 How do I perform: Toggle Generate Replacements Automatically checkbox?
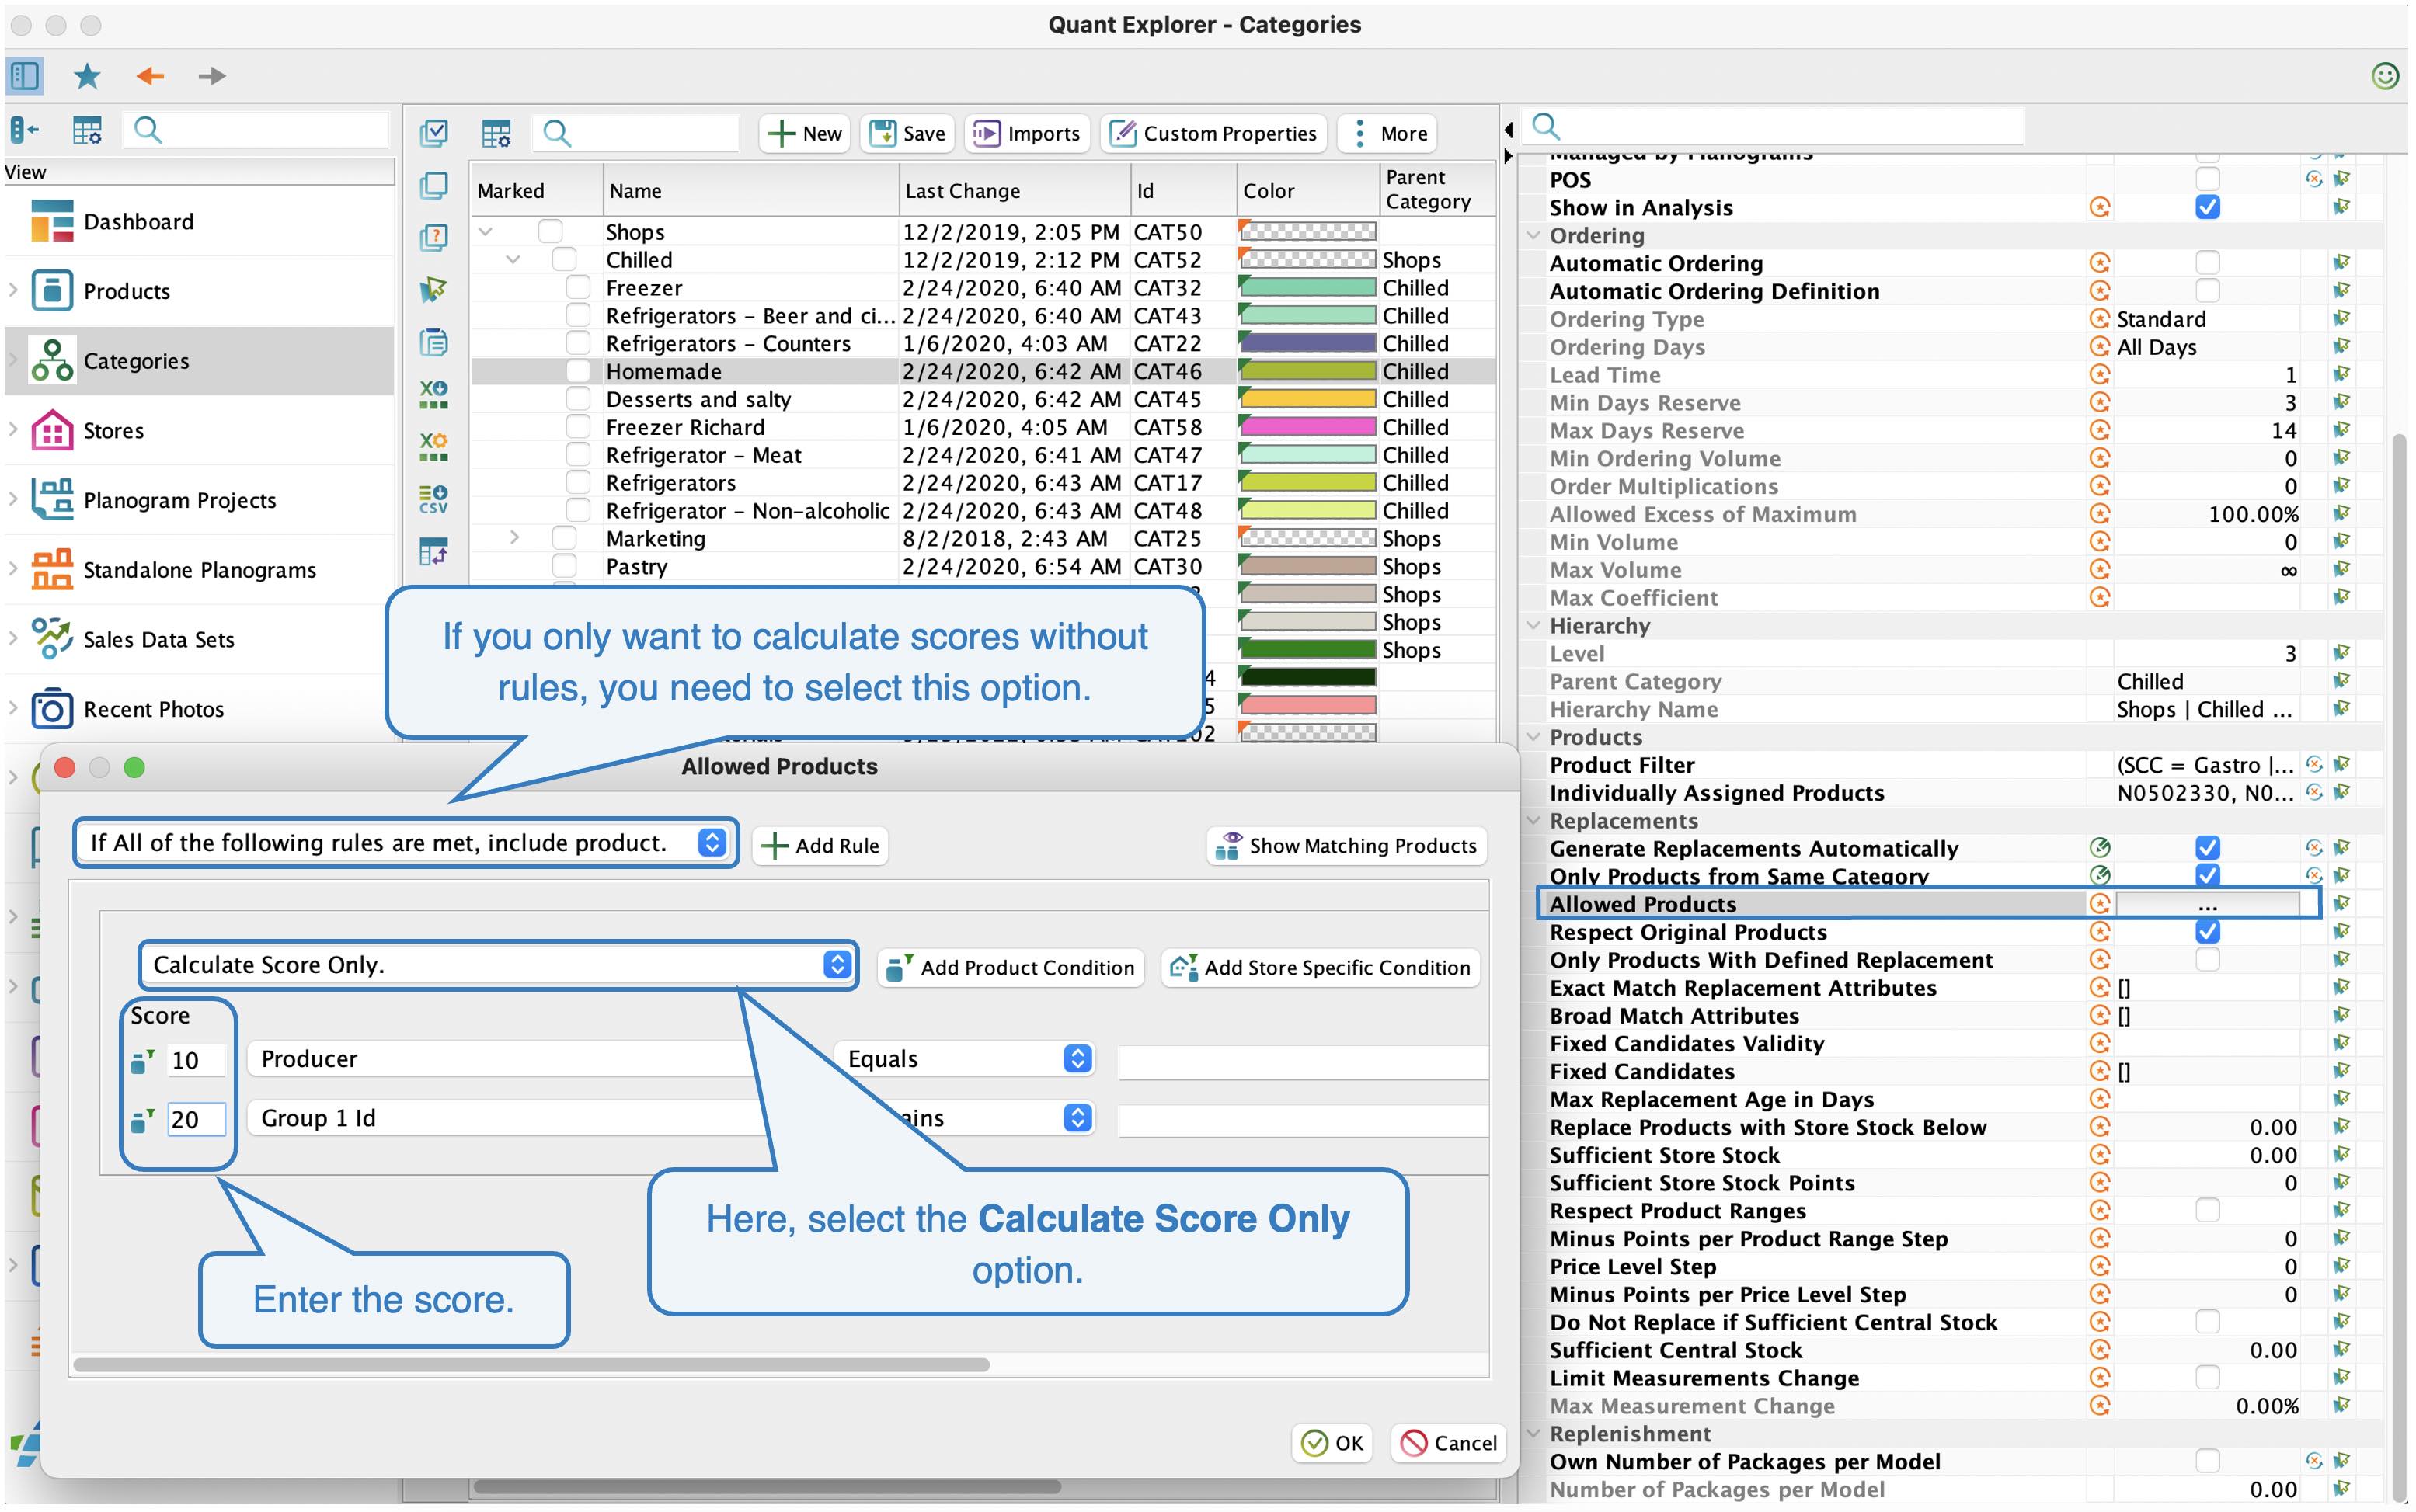(2207, 848)
